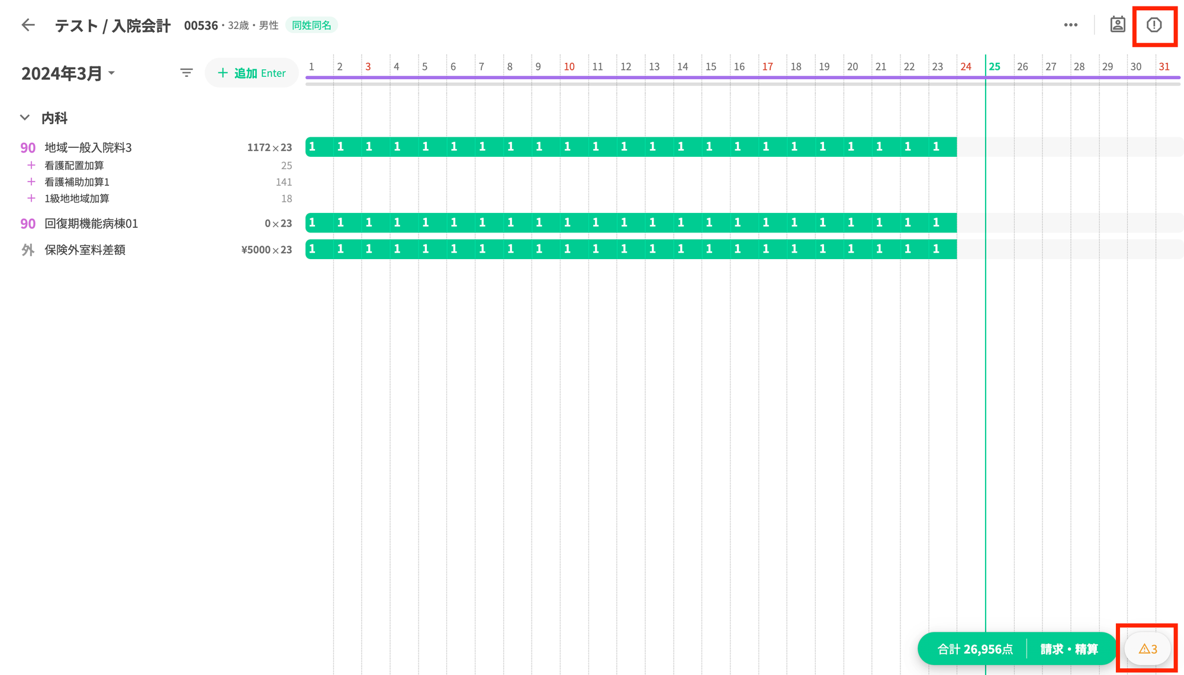Collapse the 内科 section chevron

click(x=25, y=118)
